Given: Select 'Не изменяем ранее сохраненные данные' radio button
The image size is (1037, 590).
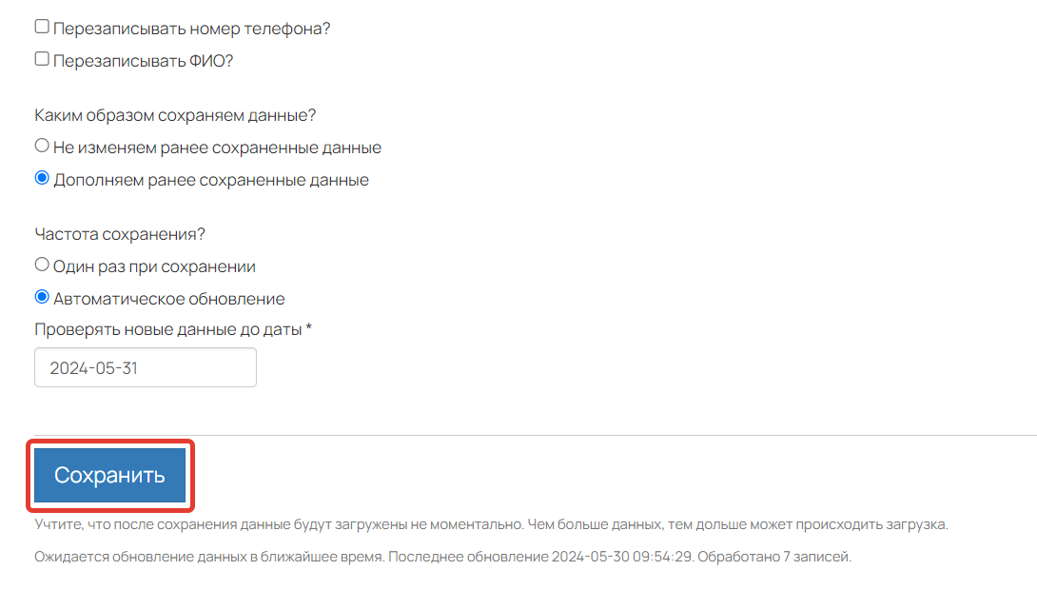Looking at the screenshot, I should click(x=42, y=146).
